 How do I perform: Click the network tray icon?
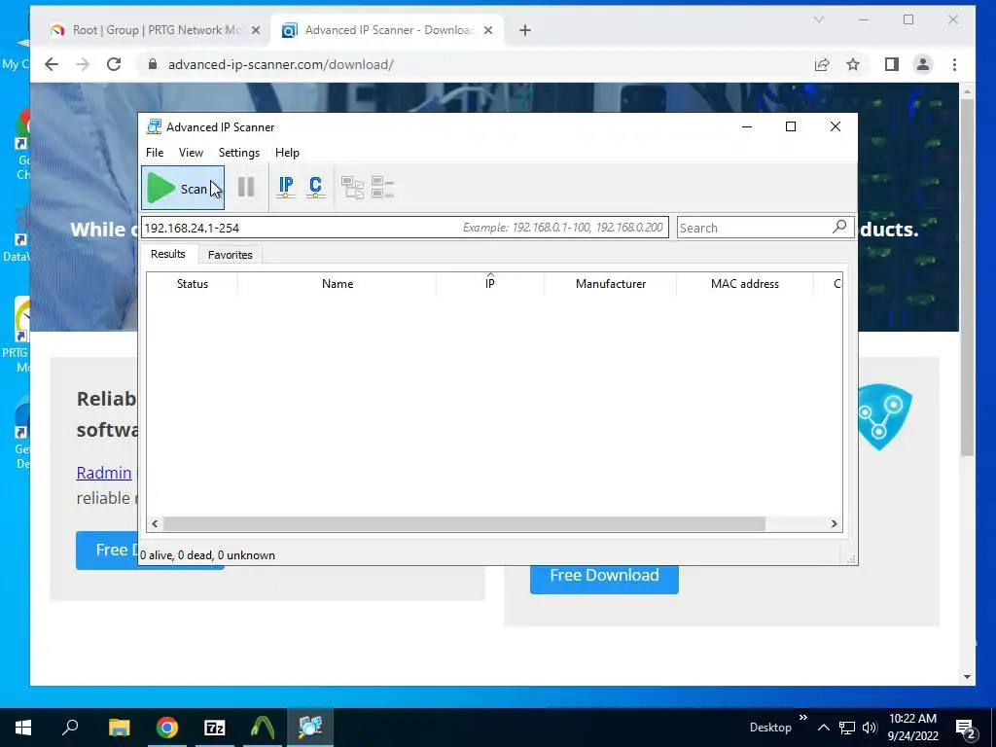pos(847,728)
